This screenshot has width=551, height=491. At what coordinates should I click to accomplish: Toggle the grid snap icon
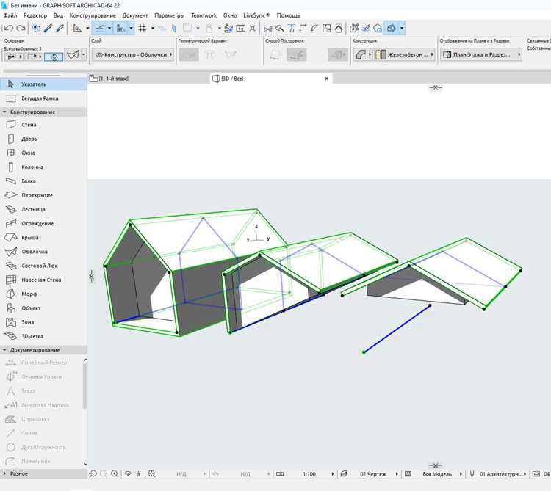(143, 29)
